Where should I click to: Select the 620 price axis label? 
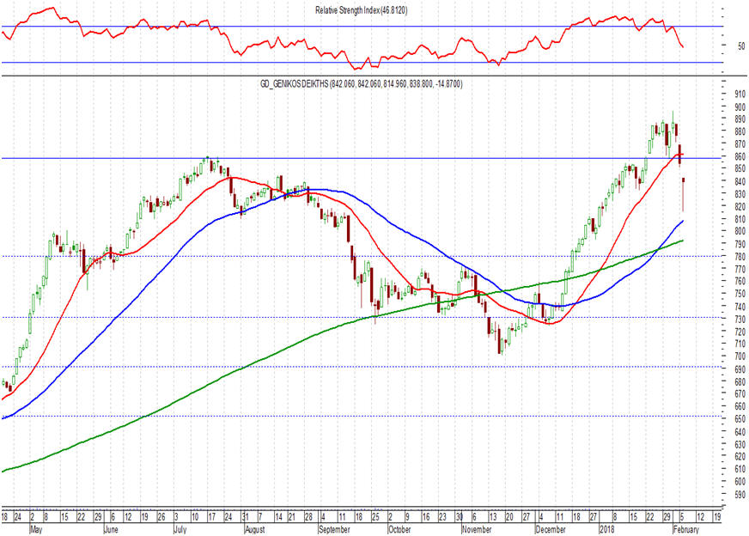coord(740,457)
